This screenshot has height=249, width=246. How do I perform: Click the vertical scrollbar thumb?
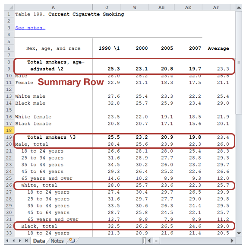pyautogui.click(x=239, y=62)
